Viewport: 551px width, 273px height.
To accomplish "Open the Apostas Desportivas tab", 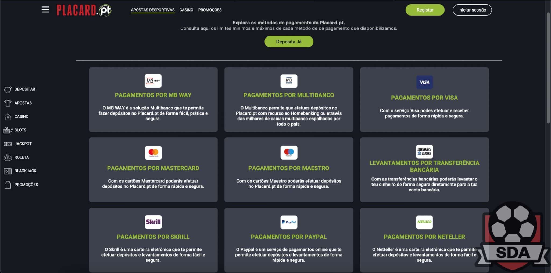I will (153, 10).
